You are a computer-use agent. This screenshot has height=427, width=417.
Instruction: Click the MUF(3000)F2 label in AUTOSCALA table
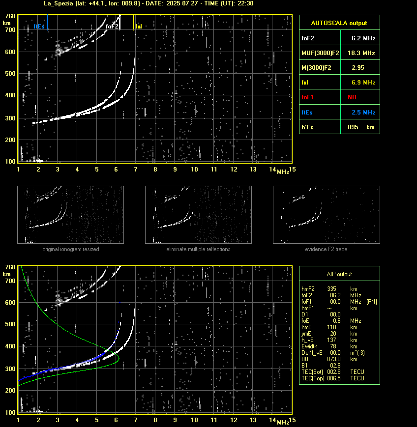point(320,53)
